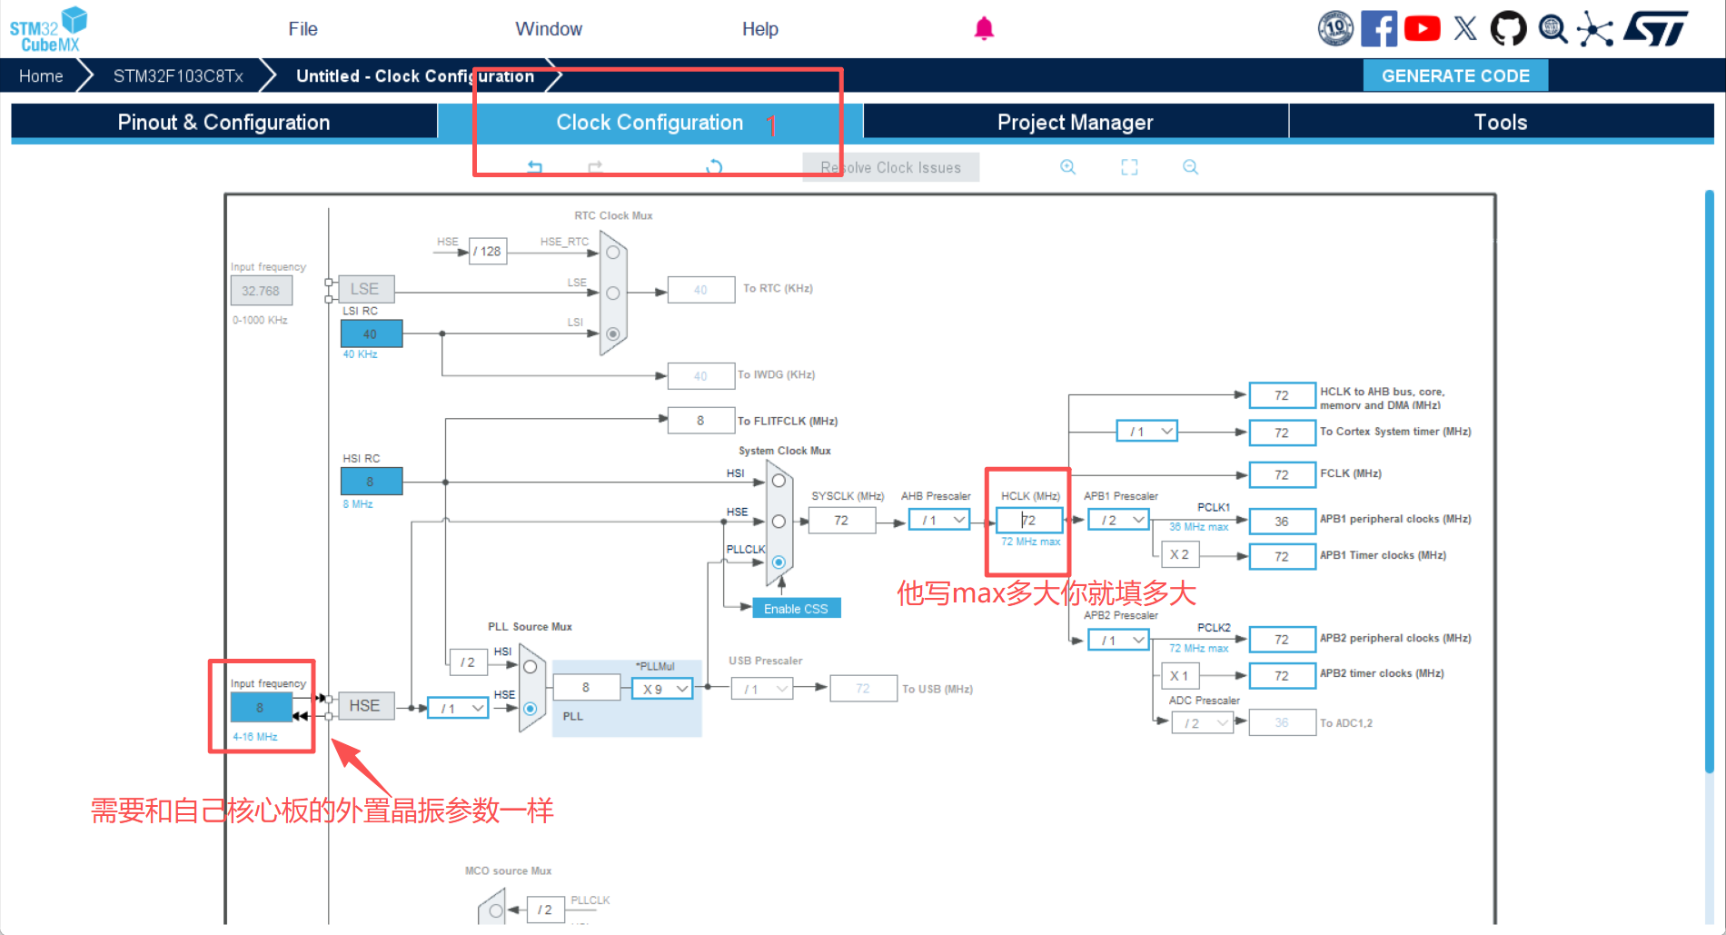Switch to Tools tab
The image size is (1726, 935).
coord(1501,123)
